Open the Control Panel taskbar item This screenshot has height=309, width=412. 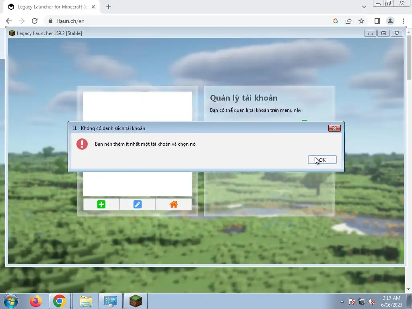click(x=110, y=301)
